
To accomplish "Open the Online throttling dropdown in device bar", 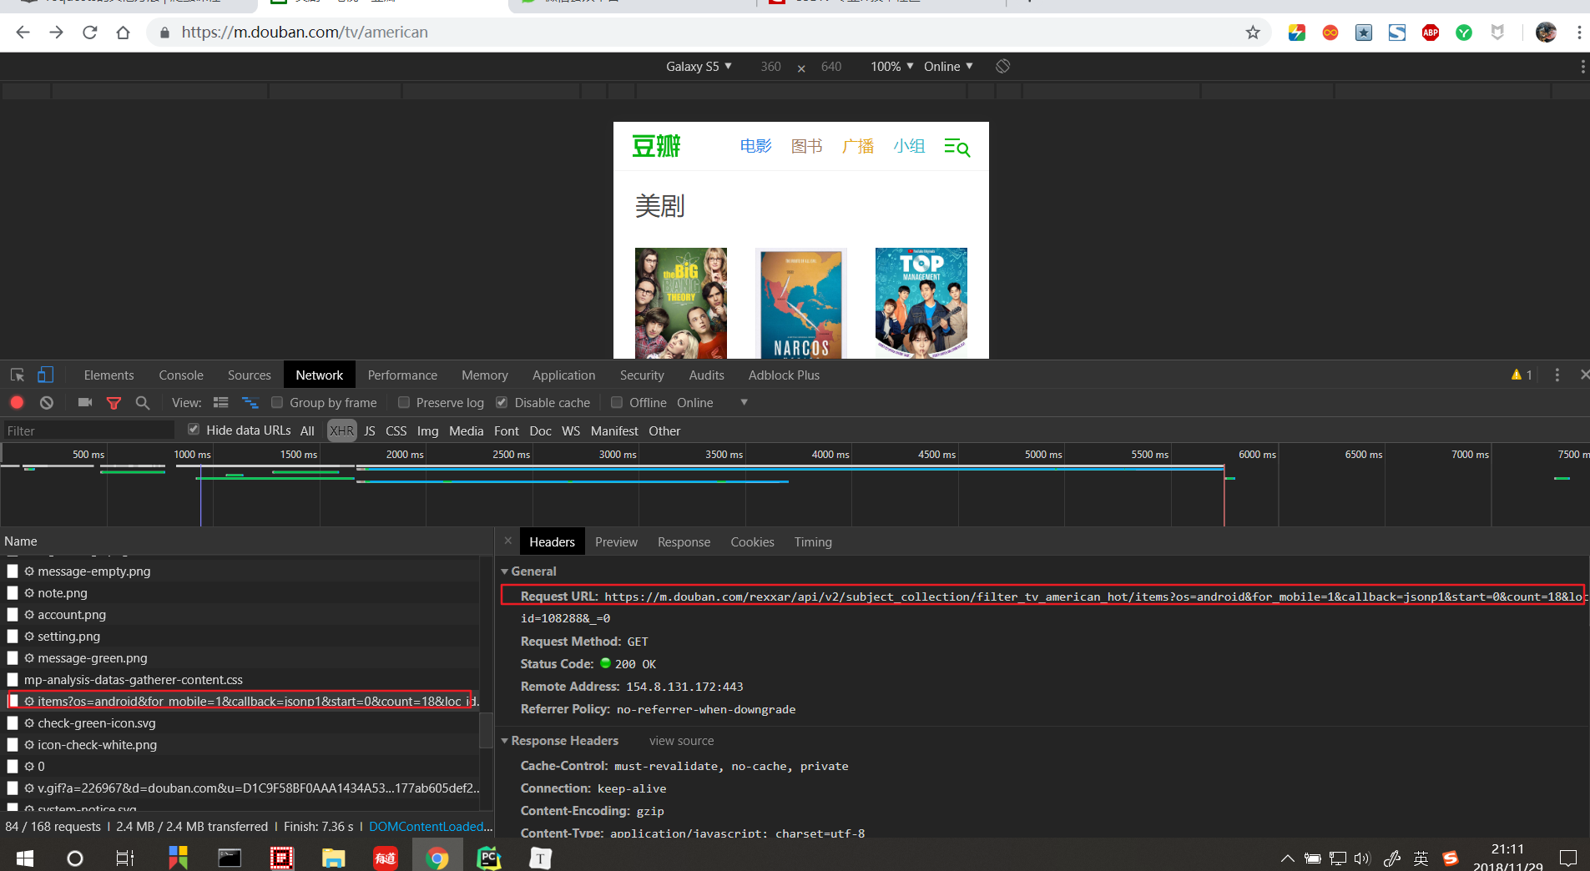I will coord(948,66).
